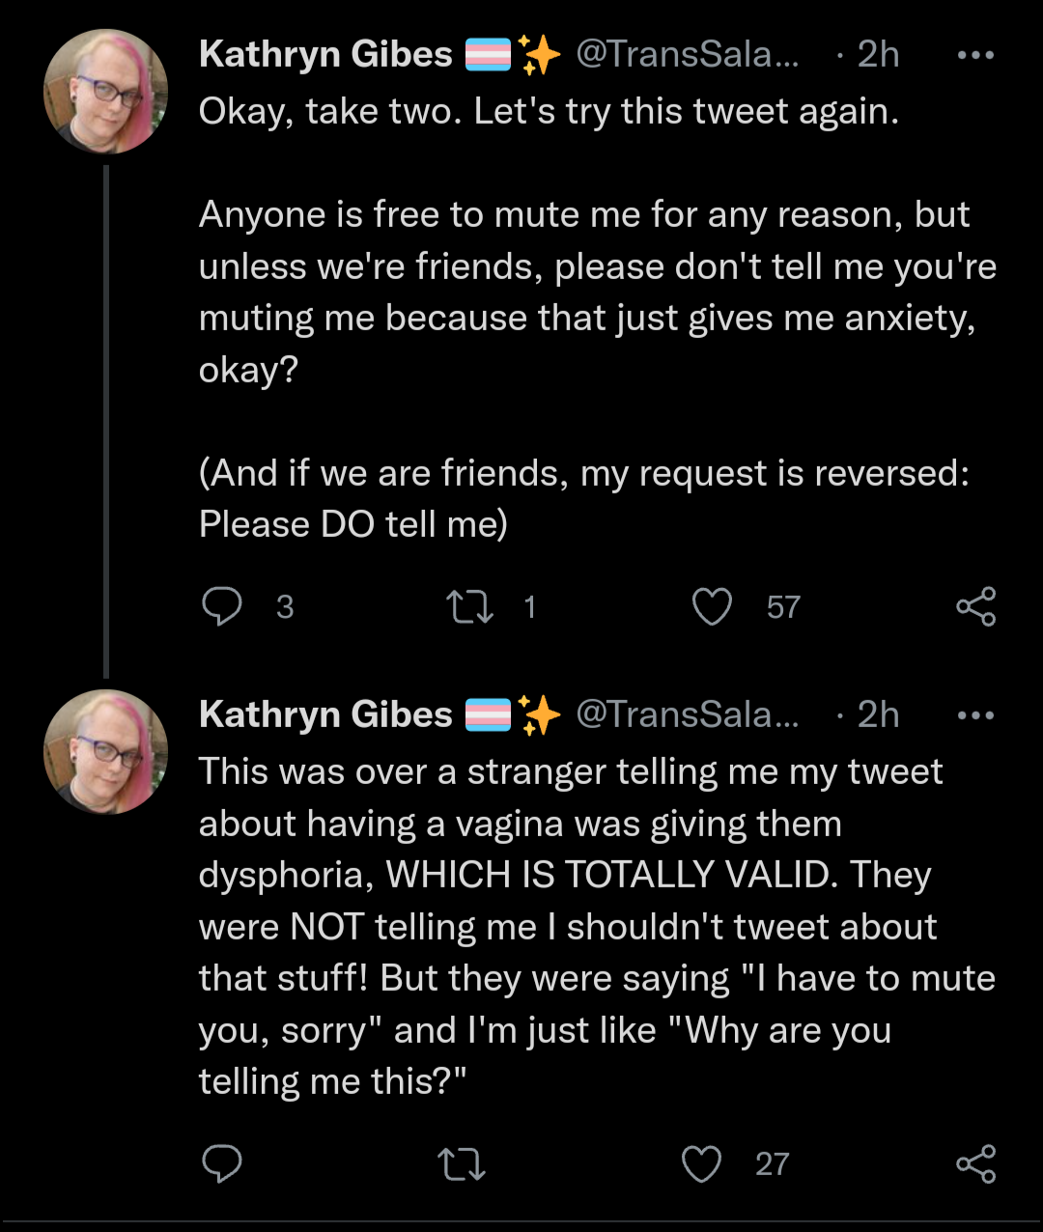The height and width of the screenshot is (1232, 1043).
Task: Like the second tweet with 27 likes
Action: (x=701, y=1163)
